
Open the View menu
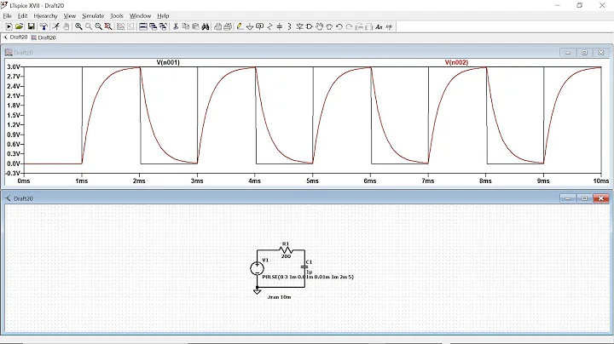[x=70, y=15]
